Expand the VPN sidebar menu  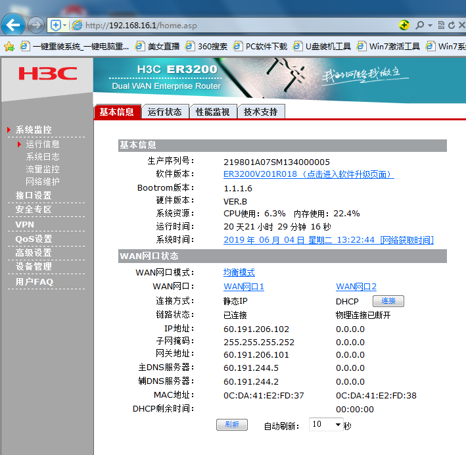(25, 224)
